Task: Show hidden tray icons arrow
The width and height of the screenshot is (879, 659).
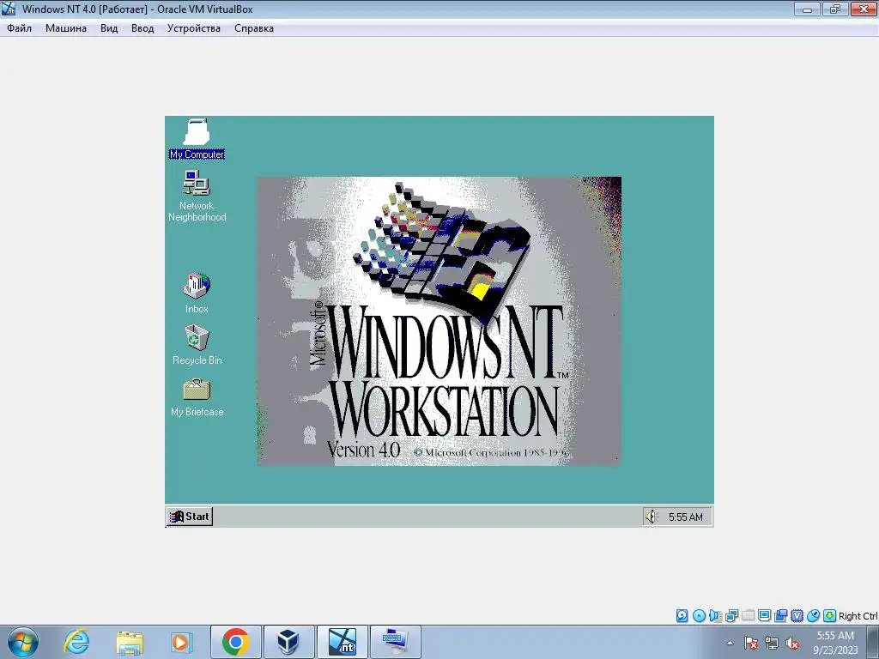Action: tap(730, 644)
